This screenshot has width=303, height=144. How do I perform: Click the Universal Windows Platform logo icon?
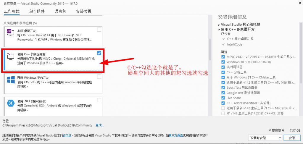[x=11, y=80]
